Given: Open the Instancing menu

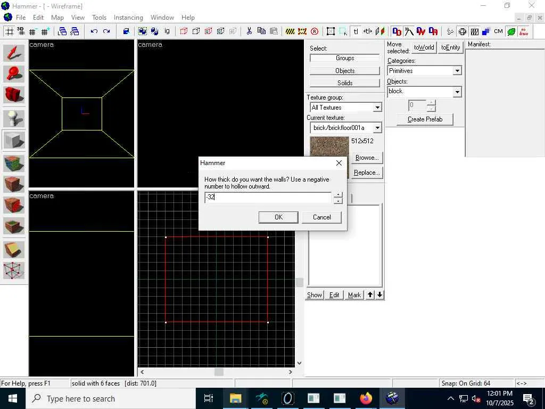Looking at the screenshot, I should coord(128,18).
